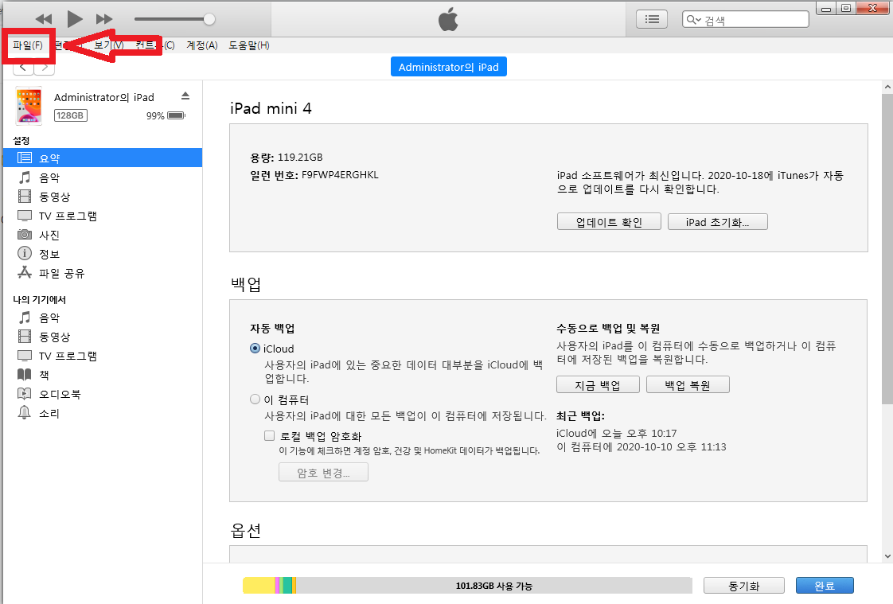Open the 계정(A) menu
This screenshot has width=893, height=604.
[201, 45]
